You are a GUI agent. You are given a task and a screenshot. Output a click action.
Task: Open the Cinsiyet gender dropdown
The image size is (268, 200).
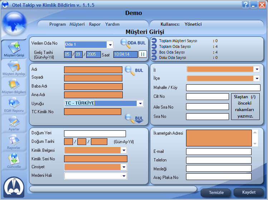(124, 167)
